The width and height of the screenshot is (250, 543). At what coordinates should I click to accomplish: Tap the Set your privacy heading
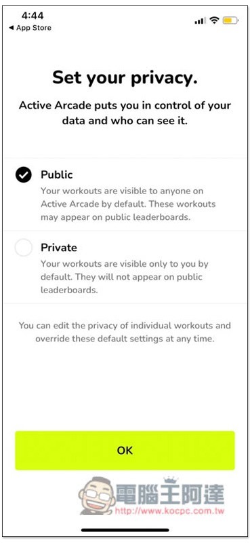(x=125, y=77)
